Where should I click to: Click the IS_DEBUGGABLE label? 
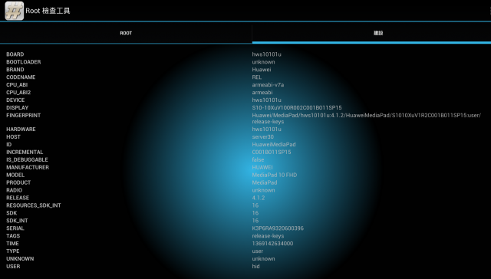tap(27, 160)
